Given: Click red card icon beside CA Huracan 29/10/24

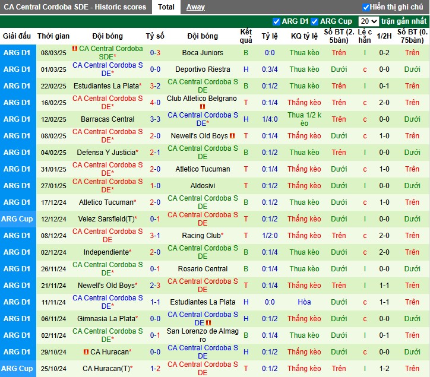Looking at the screenshot, I should [86, 351].
